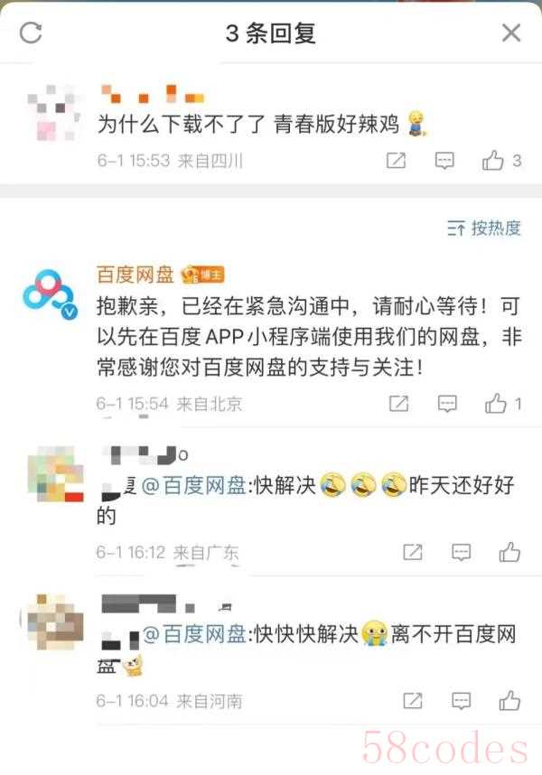The image size is (542, 775).
Task: Share the 百度网盘 reply from 北京
Action: click(x=398, y=404)
